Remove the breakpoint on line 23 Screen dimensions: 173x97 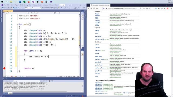pyautogui.click(x=4, y=68)
